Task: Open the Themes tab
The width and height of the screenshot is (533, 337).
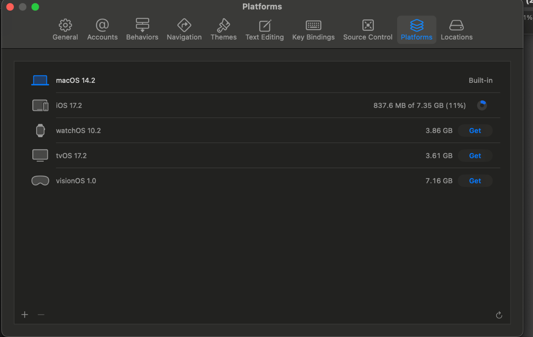Action: point(223,30)
